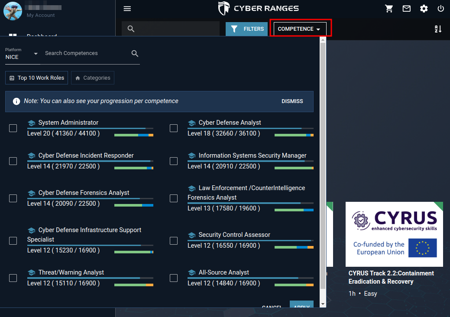The image size is (450, 317).
Task: Check the System Administrator checkbox
Action: point(13,128)
